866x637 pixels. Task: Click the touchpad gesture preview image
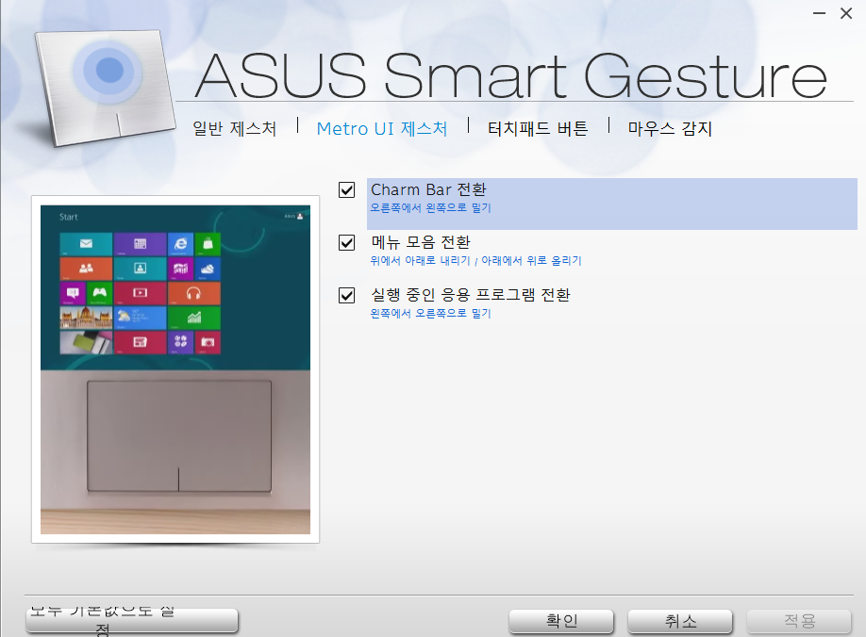(x=175, y=369)
